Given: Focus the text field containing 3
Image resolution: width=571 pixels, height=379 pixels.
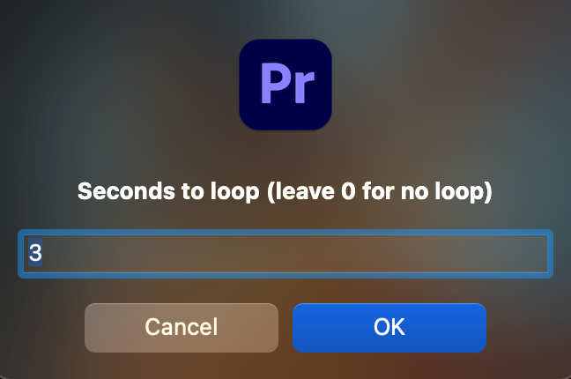Looking at the screenshot, I should pos(285,254).
